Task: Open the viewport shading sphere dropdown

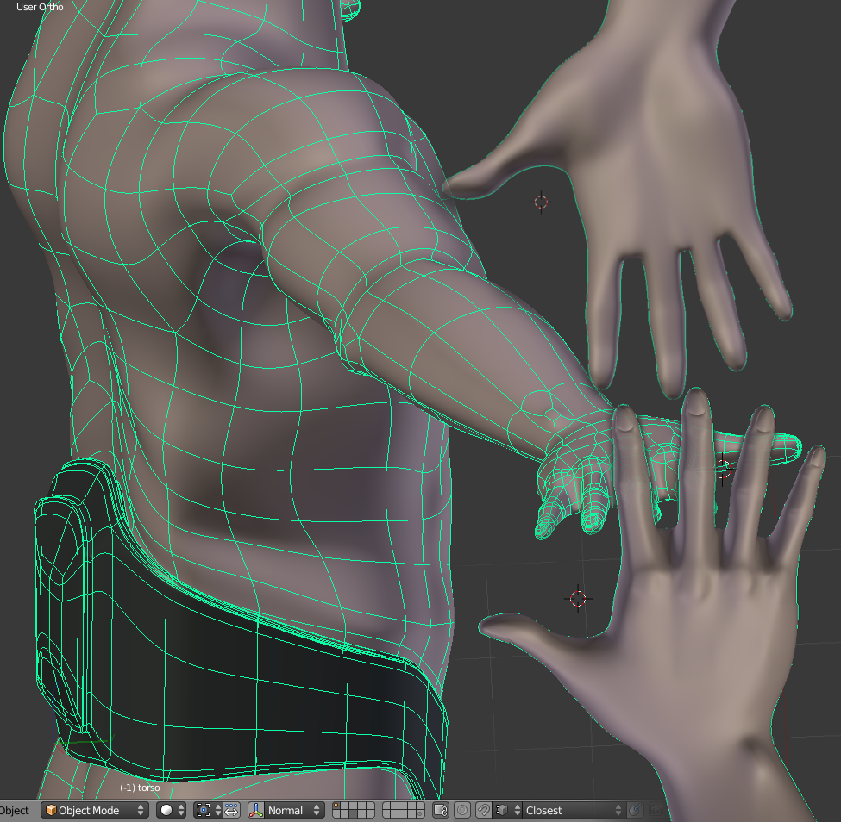Action: [171, 810]
